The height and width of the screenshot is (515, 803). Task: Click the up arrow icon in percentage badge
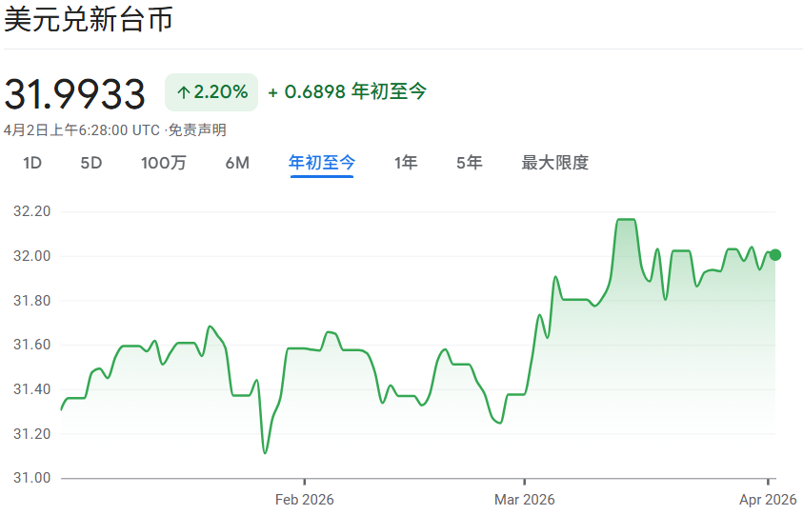183,92
